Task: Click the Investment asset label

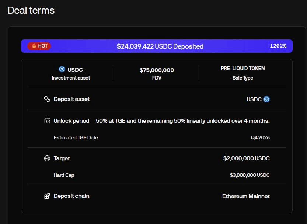Action: coord(71,78)
